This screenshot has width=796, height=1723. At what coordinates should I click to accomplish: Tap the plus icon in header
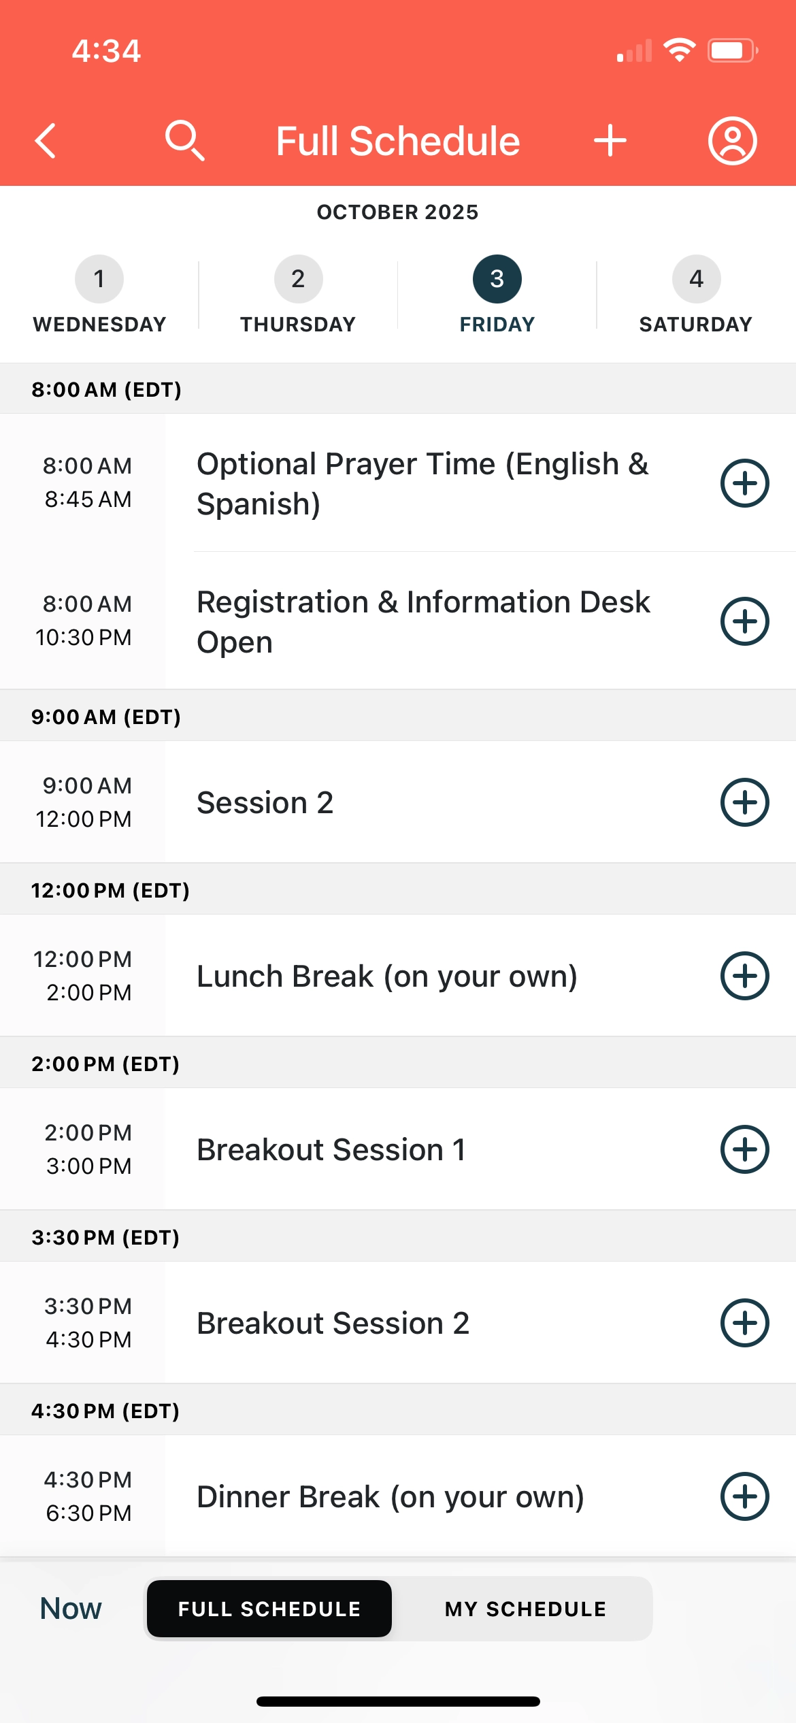(610, 141)
